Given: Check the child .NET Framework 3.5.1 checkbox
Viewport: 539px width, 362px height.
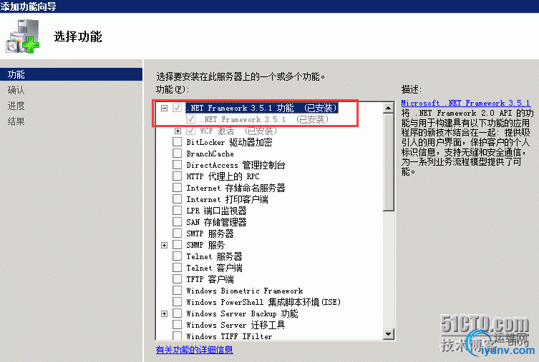Looking at the screenshot, I should 190,119.
